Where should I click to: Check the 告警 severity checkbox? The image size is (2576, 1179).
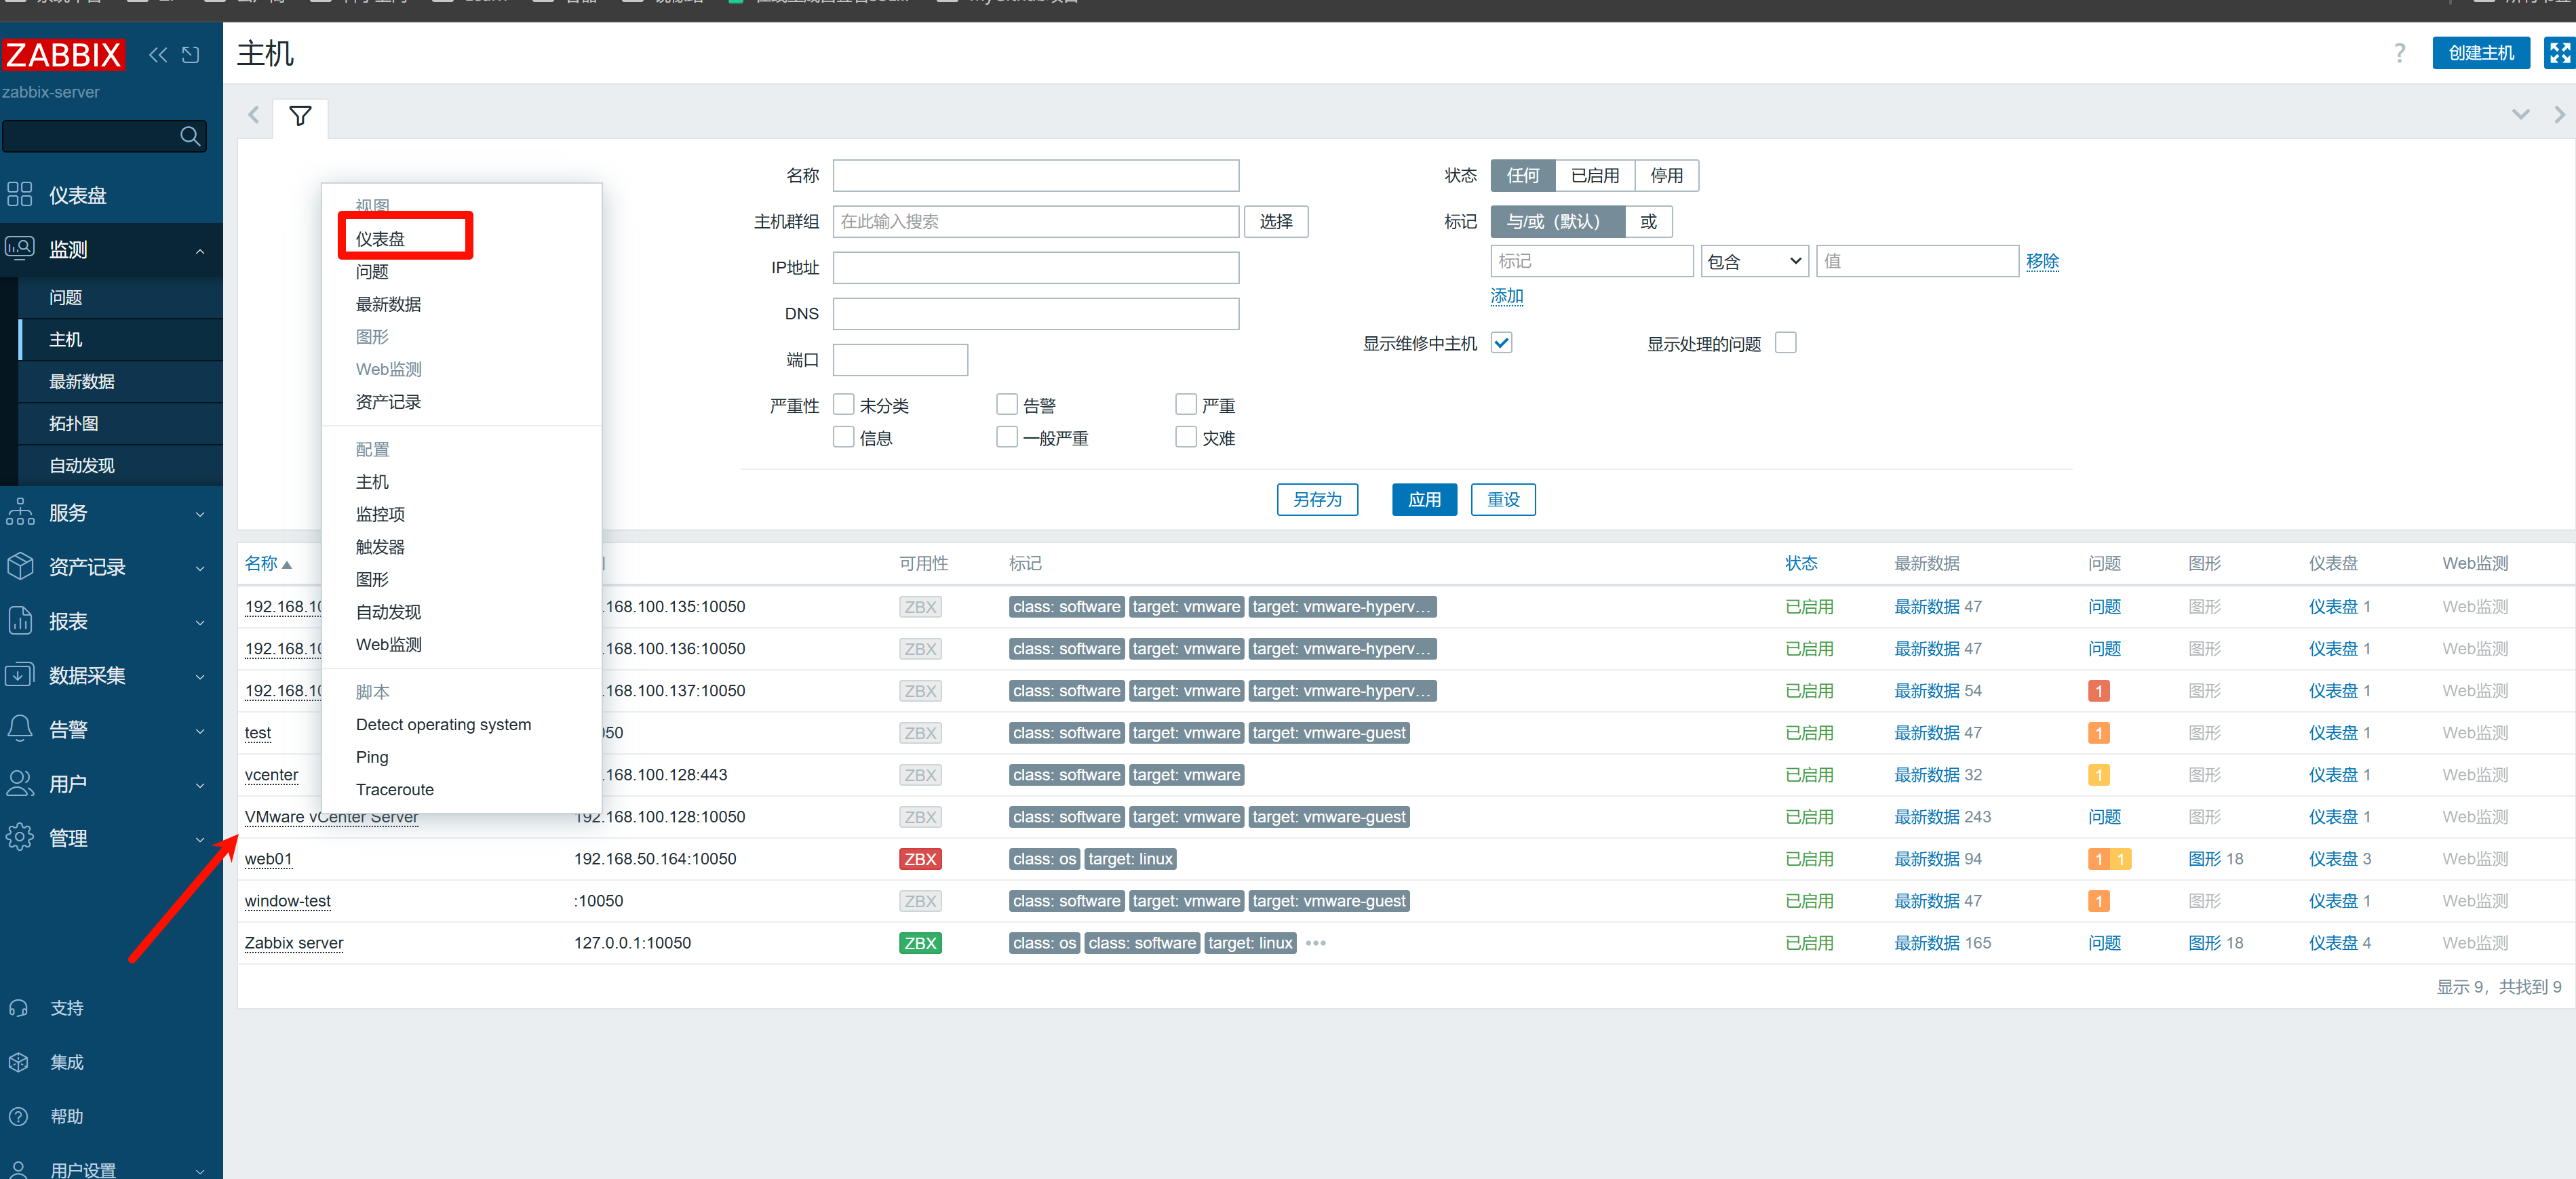tap(1006, 404)
